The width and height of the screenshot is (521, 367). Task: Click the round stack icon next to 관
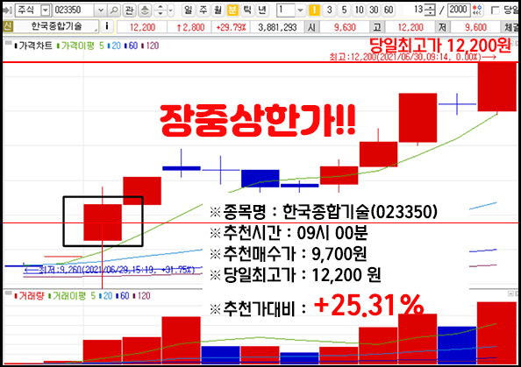pyautogui.click(x=144, y=11)
